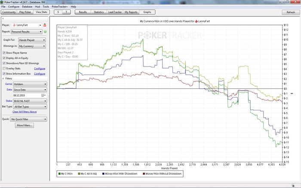Click Configure link next to Overlay Stats
Screen dimensions: 301x188
(40, 68)
